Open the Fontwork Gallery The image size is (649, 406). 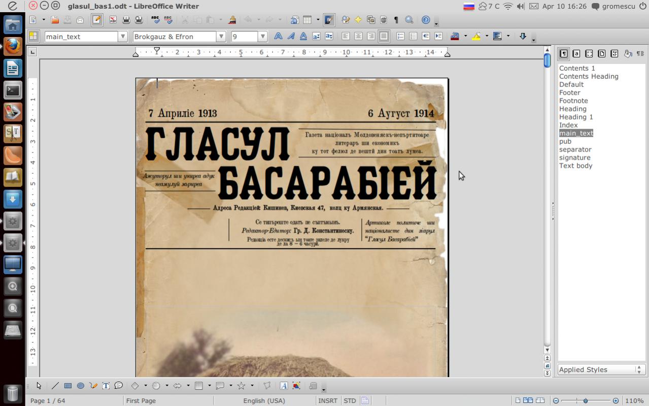pos(284,386)
